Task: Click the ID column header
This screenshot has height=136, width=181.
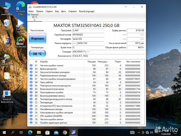Action: (x=36, y=62)
